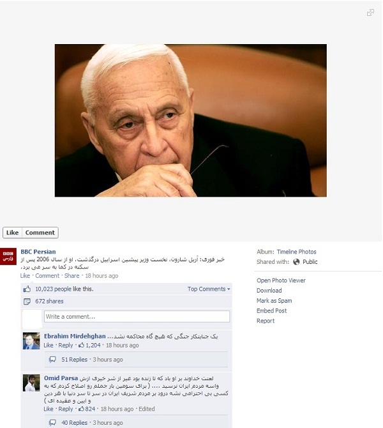Expand the Top Comments sorting dropdown
383x428 pixels.
click(209, 289)
